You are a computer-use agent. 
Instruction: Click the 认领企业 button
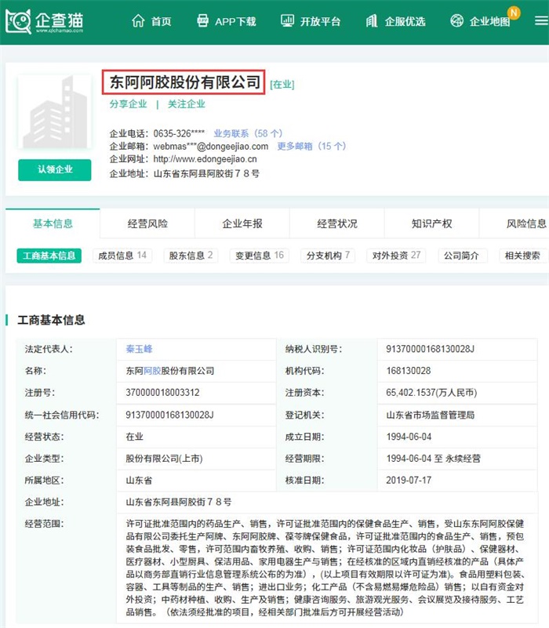click(54, 170)
